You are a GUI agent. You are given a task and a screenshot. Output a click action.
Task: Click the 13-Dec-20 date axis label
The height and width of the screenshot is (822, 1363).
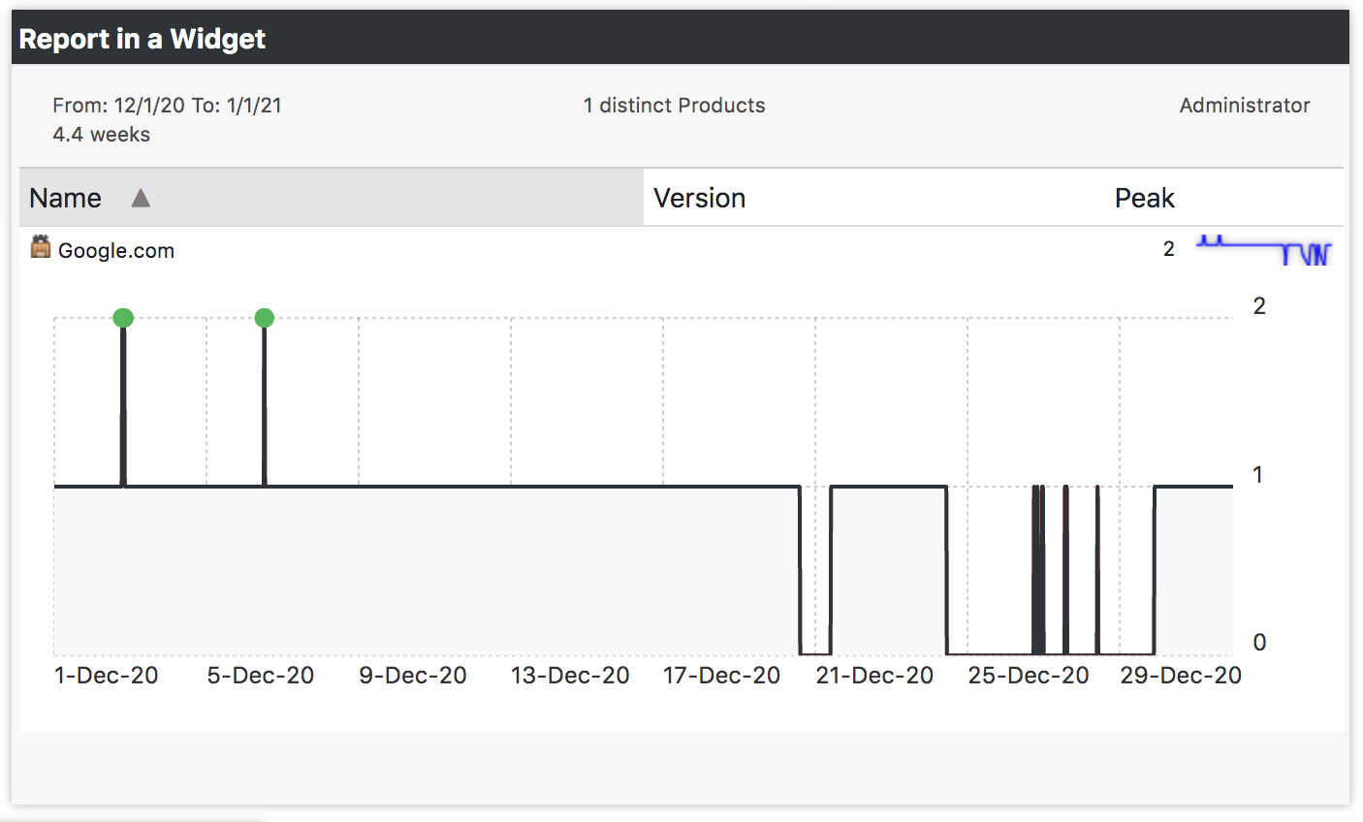click(x=571, y=676)
